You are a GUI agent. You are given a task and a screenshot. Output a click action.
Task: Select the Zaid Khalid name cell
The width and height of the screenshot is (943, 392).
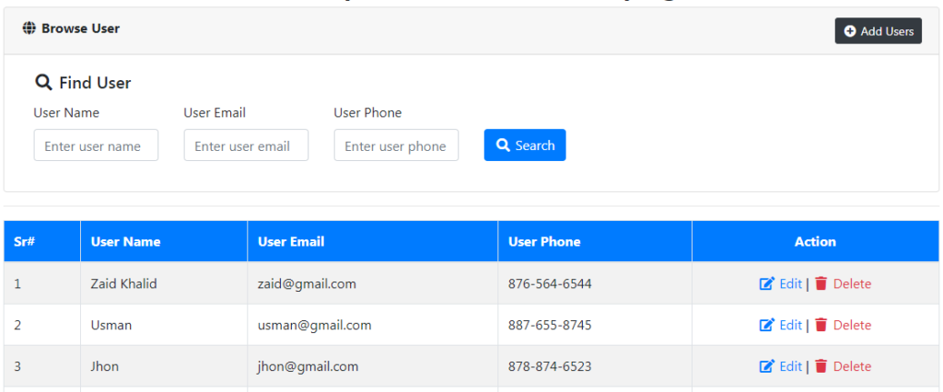pyautogui.click(x=164, y=283)
